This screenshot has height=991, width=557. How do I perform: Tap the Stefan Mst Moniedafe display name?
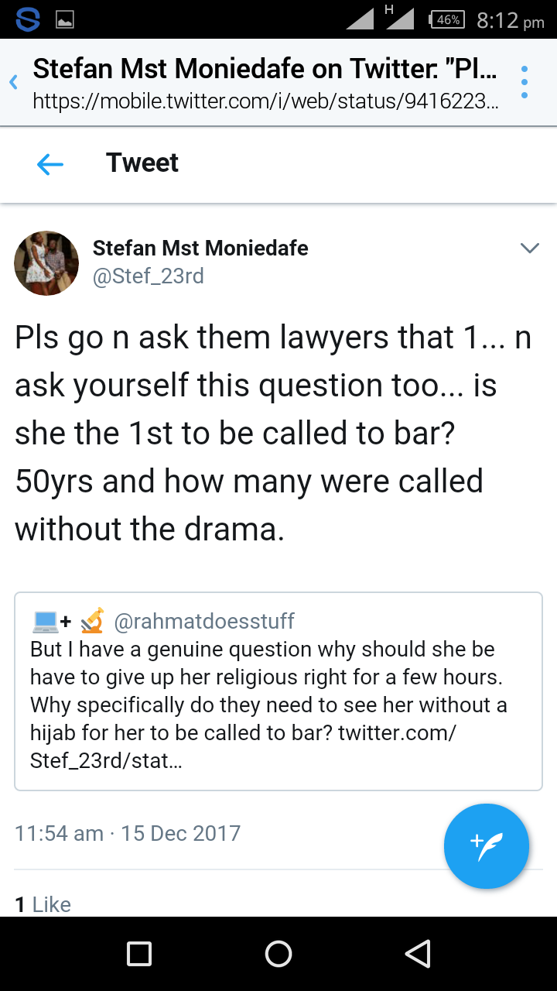[200, 249]
